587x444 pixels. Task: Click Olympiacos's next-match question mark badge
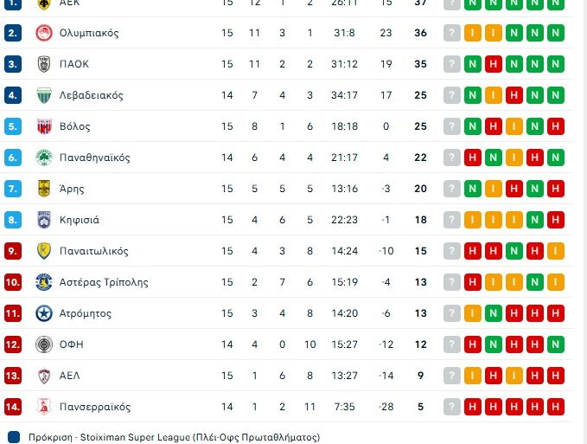pyautogui.click(x=451, y=33)
